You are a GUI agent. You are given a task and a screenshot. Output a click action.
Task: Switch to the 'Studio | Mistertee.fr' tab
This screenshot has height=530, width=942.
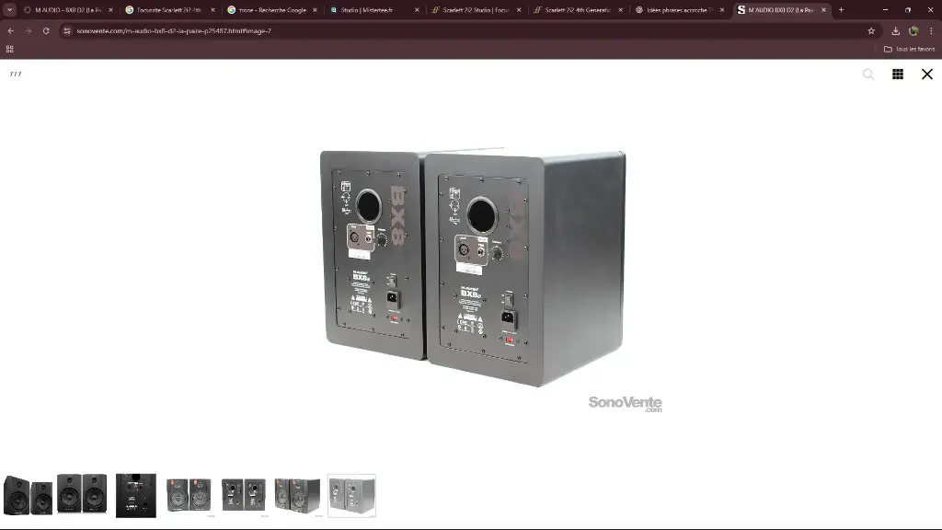coord(368,10)
